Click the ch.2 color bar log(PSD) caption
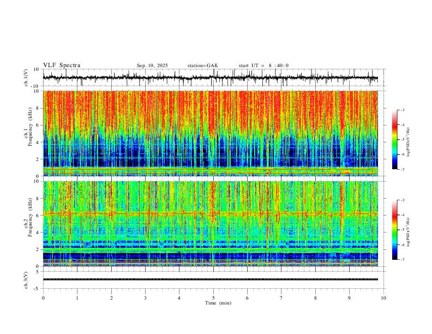Image resolution: width=432 pixels, height=334 pixels. (409, 232)
